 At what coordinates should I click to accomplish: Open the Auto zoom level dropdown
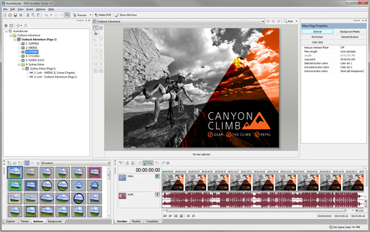(297, 21)
